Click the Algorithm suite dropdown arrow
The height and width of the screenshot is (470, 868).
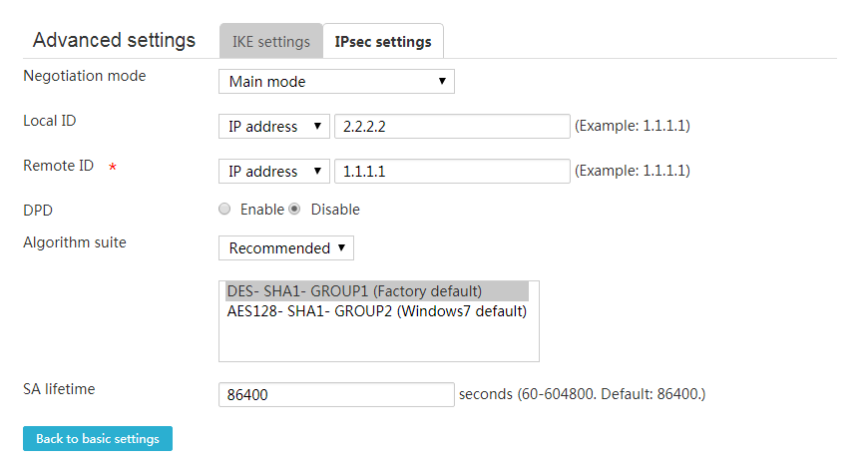point(341,248)
